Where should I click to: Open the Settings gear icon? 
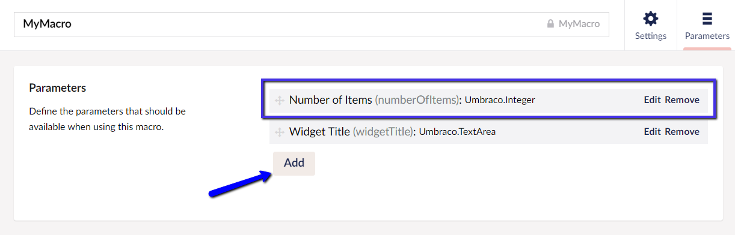pos(651,18)
